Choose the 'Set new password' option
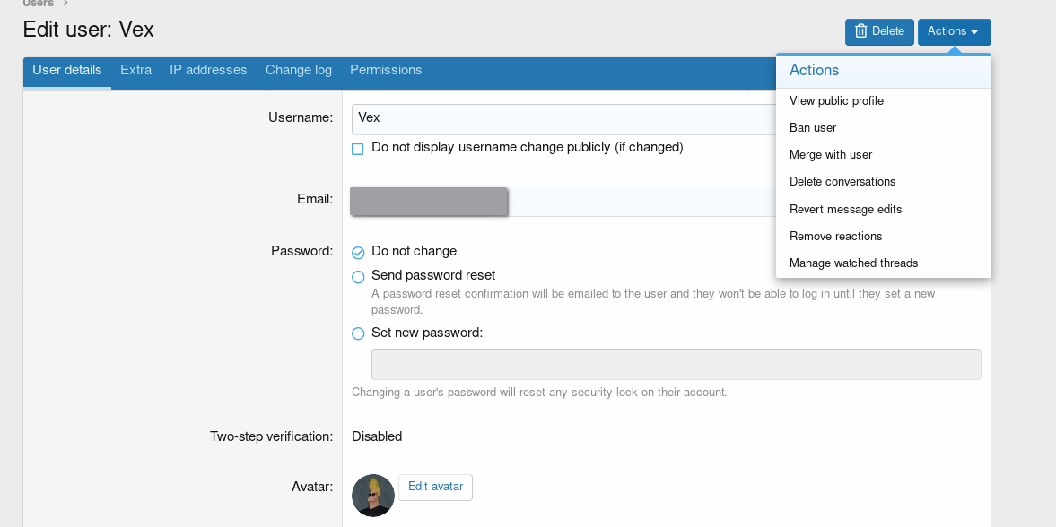Image resolution: width=1056 pixels, height=527 pixels. click(x=359, y=333)
